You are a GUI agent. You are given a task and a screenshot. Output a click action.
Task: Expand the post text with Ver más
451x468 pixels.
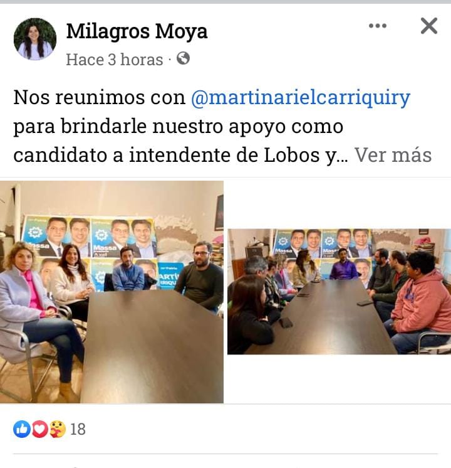tap(393, 155)
